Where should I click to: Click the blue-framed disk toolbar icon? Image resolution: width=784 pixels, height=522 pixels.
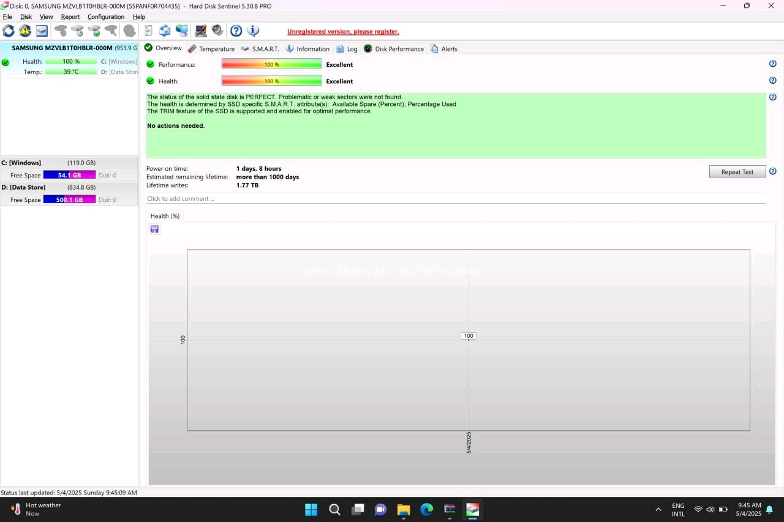[42, 31]
